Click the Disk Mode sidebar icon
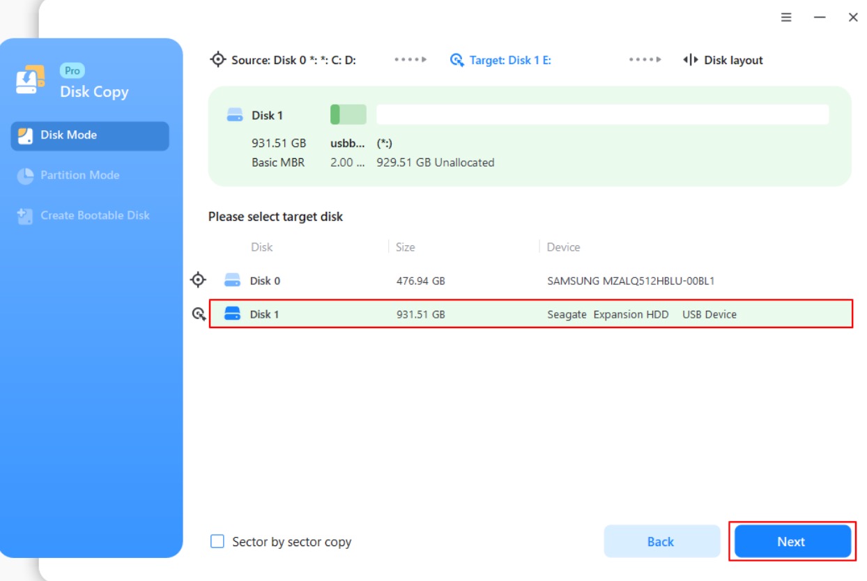Screen dimensions: 867x581 click(x=25, y=136)
